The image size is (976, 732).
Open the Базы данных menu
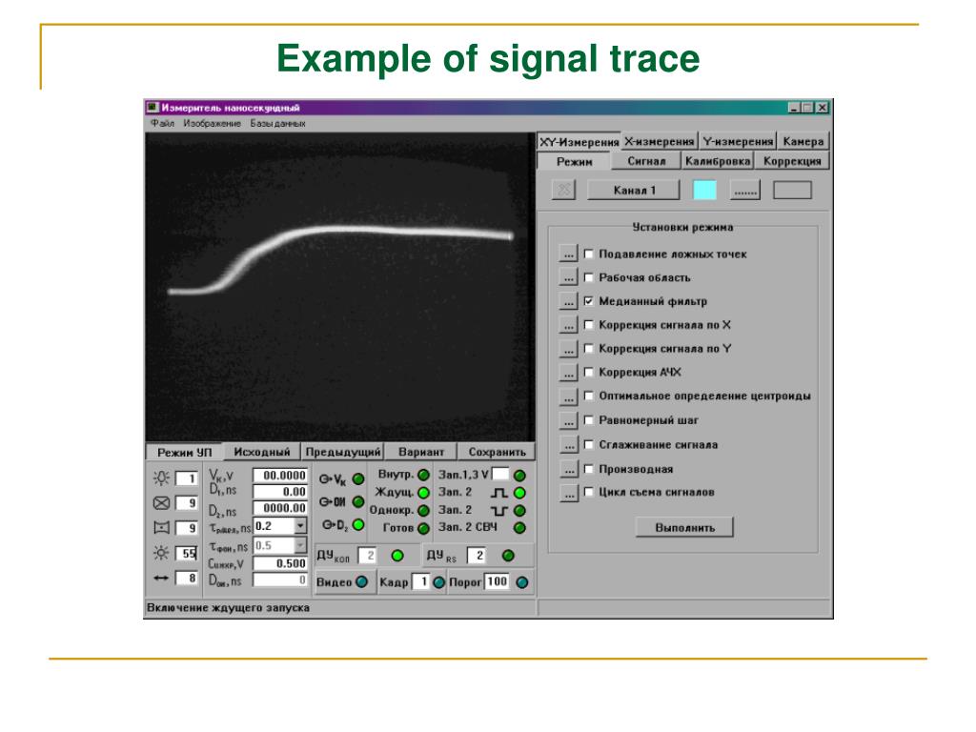(x=277, y=123)
